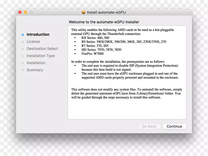This screenshot has height=156, width=208.
Task: Click the 'Install automate-eGPU' window title
Action: 106,12
